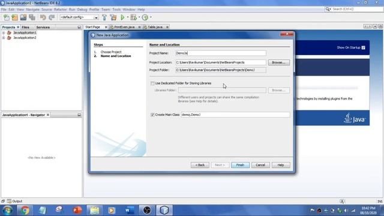Click Browse next to Project Location
The width and height of the screenshot is (384, 216).
[x=278, y=62]
